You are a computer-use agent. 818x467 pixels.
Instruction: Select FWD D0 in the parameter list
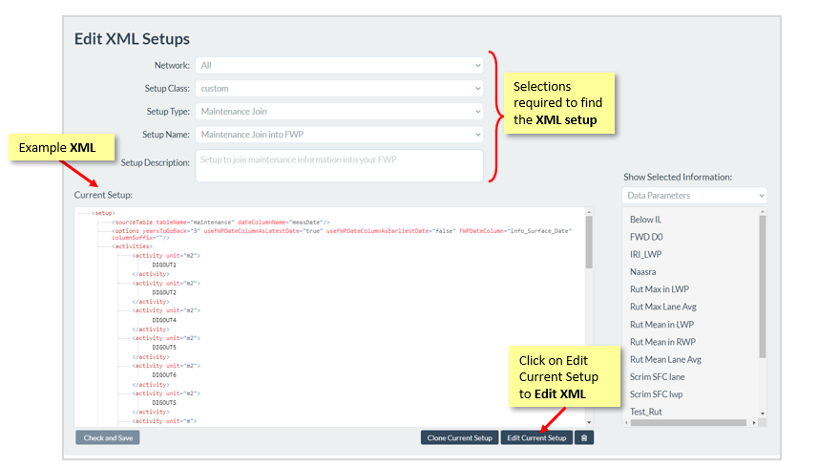[x=646, y=237]
